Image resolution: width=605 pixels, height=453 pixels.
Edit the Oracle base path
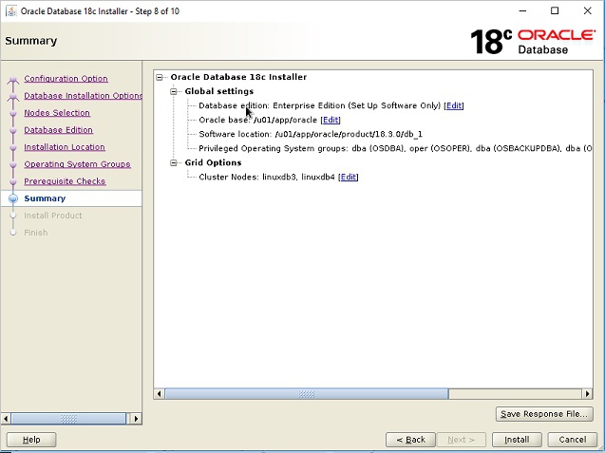tap(331, 120)
